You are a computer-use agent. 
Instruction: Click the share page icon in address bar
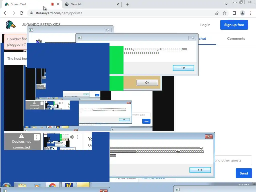click(x=216, y=13)
